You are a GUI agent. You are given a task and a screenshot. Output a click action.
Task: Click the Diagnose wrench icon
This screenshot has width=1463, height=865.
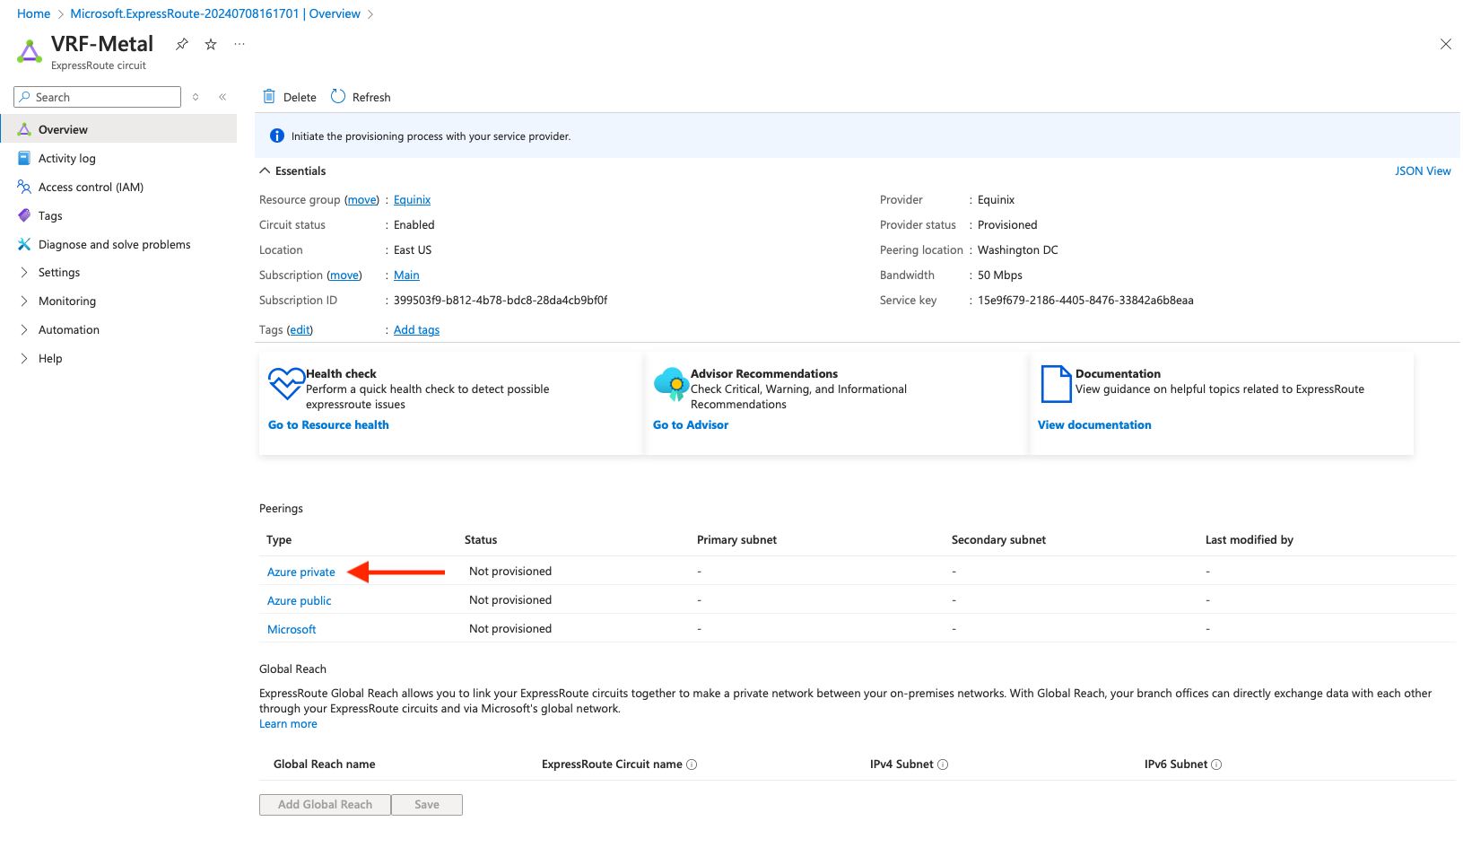tap(24, 244)
